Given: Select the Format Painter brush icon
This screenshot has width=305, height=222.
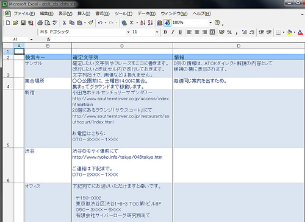Looking at the screenshot, I should pos(91,23).
